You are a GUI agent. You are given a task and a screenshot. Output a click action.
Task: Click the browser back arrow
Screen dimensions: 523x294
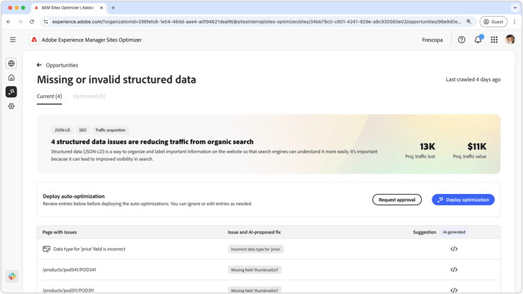[8, 22]
